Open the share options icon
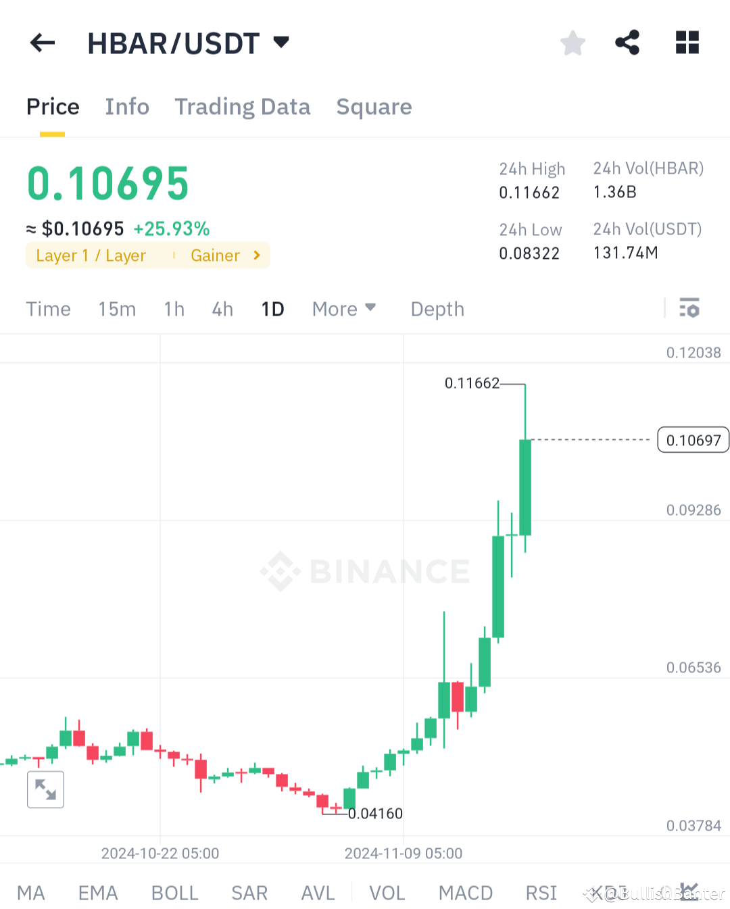Screen dimensions: 730x909 (627, 43)
